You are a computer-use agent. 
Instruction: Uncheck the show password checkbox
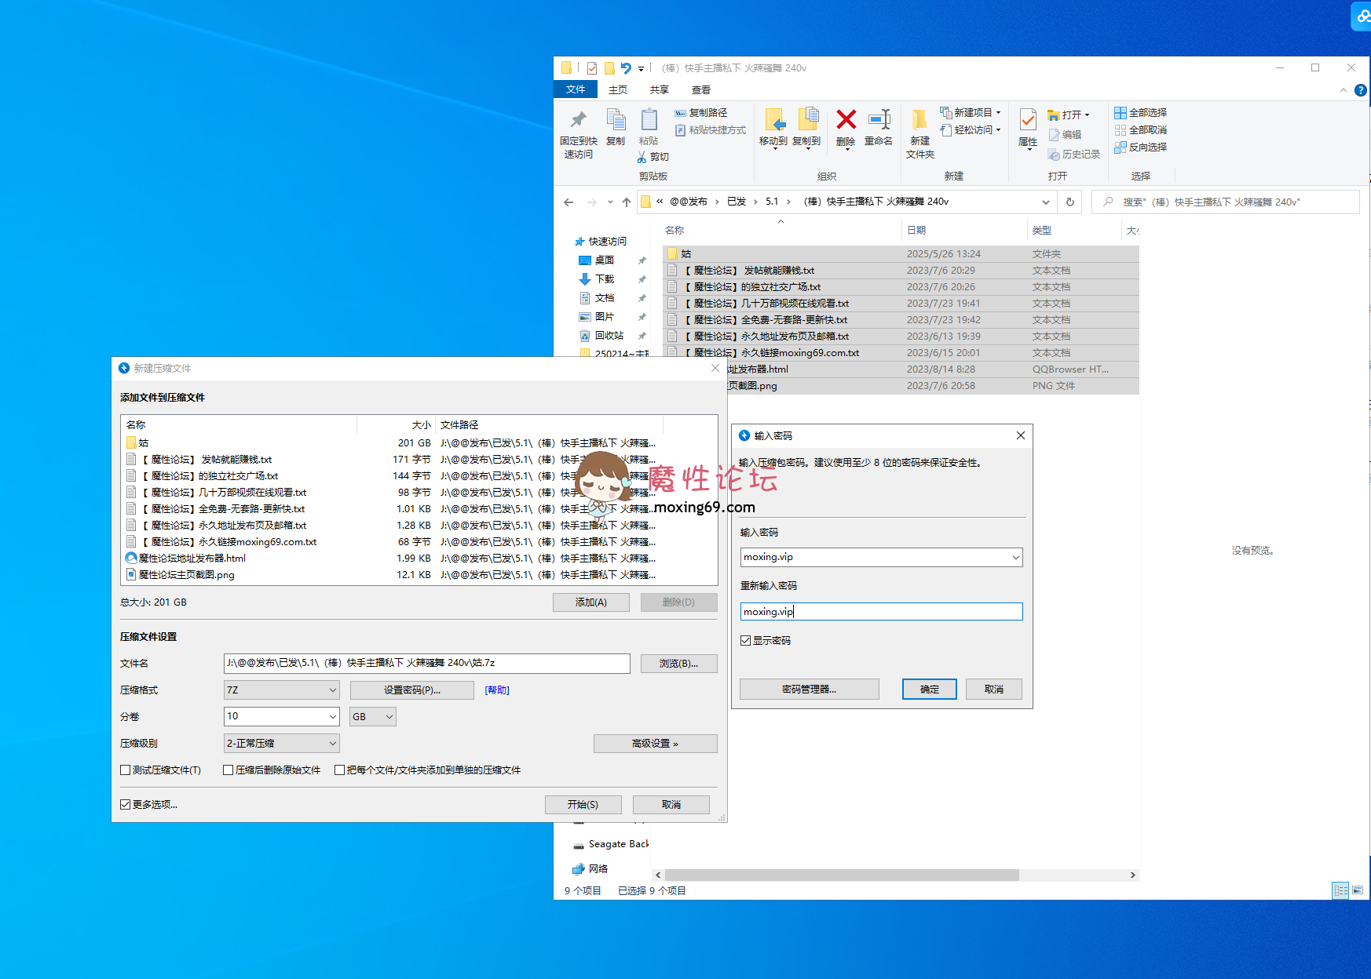(x=746, y=641)
